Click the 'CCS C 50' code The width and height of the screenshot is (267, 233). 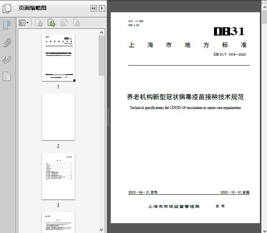tap(134, 25)
